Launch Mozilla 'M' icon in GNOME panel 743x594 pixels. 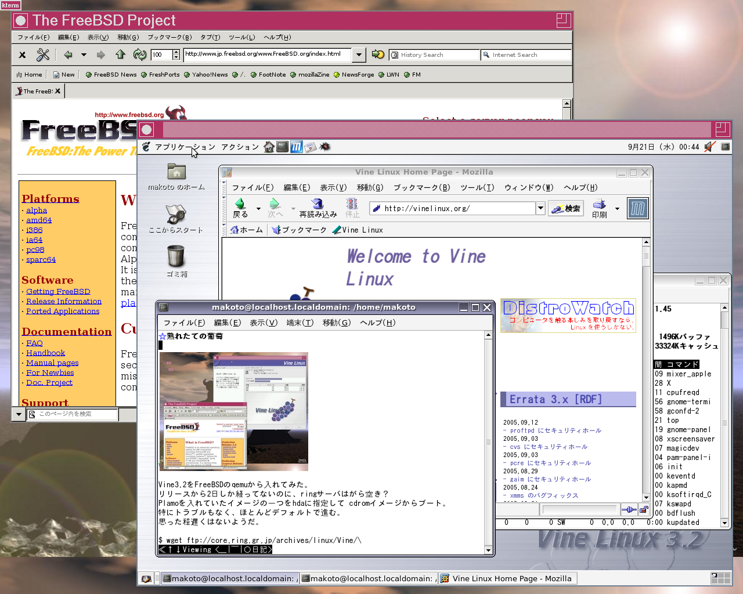point(296,147)
